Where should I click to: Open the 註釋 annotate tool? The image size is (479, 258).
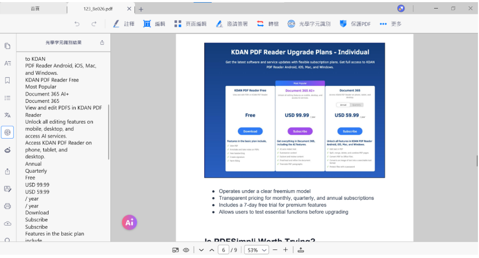(124, 24)
